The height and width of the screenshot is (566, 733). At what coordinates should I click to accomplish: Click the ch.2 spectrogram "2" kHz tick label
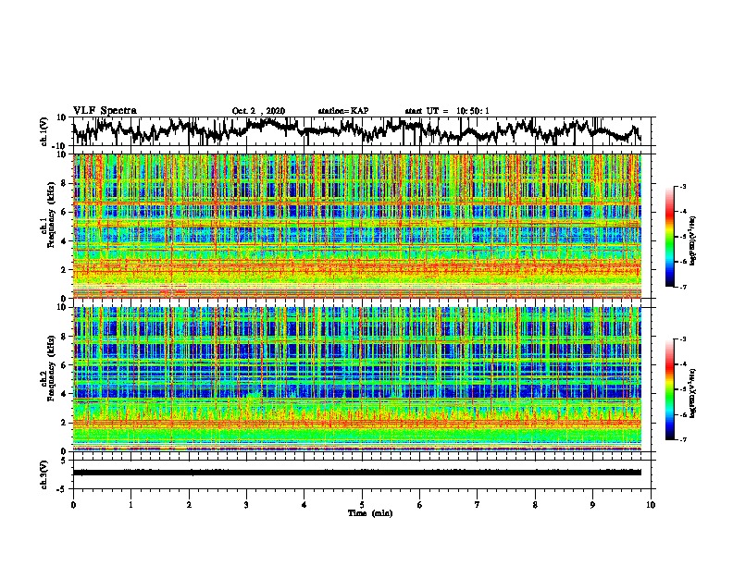click(x=64, y=423)
